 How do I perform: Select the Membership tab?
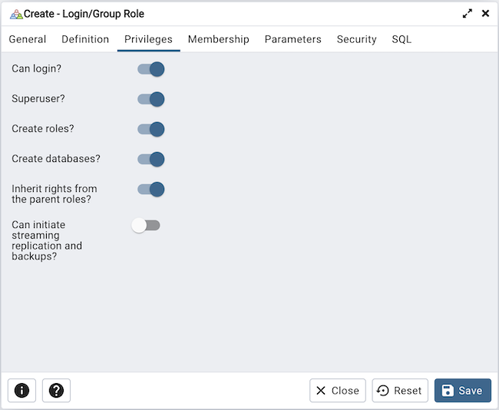coord(218,39)
